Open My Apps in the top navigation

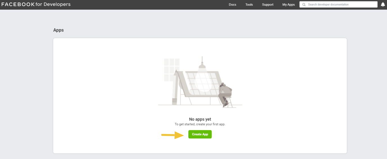coord(289,5)
